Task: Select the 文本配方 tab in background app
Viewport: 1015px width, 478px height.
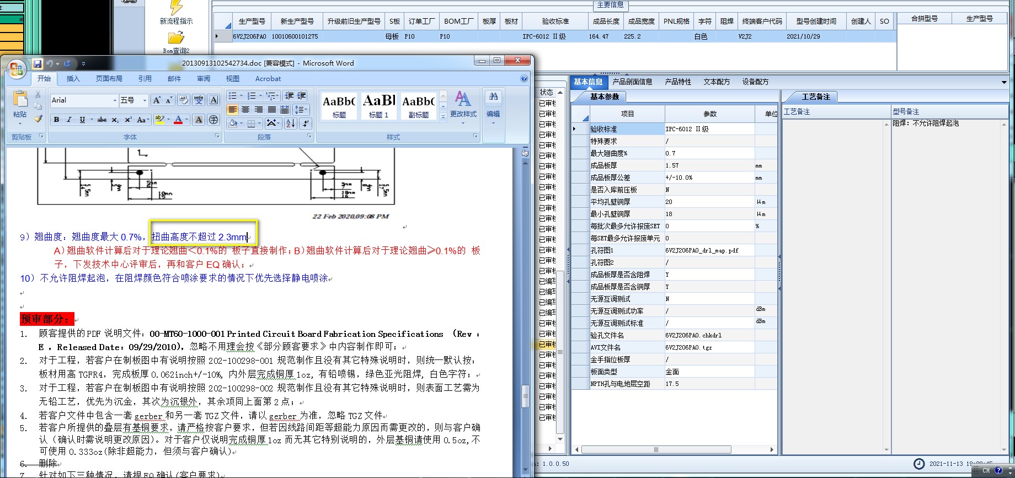Action: pyautogui.click(x=717, y=82)
